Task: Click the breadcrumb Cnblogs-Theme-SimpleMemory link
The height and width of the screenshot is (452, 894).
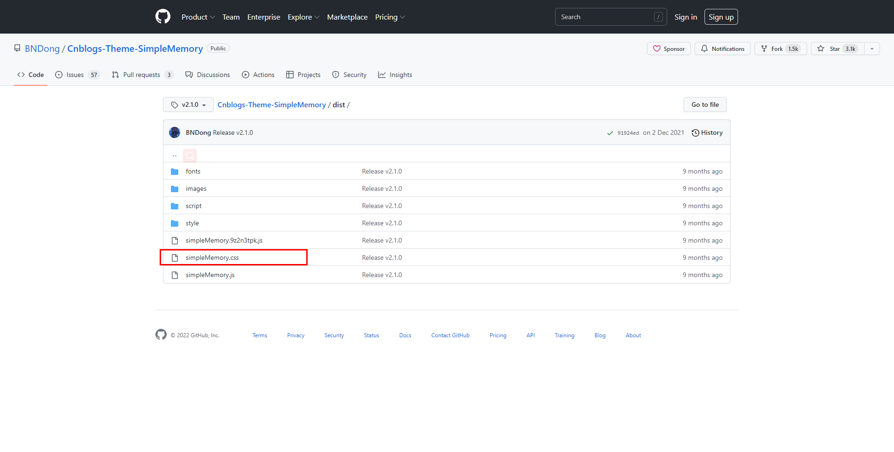Action: click(272, 104)
